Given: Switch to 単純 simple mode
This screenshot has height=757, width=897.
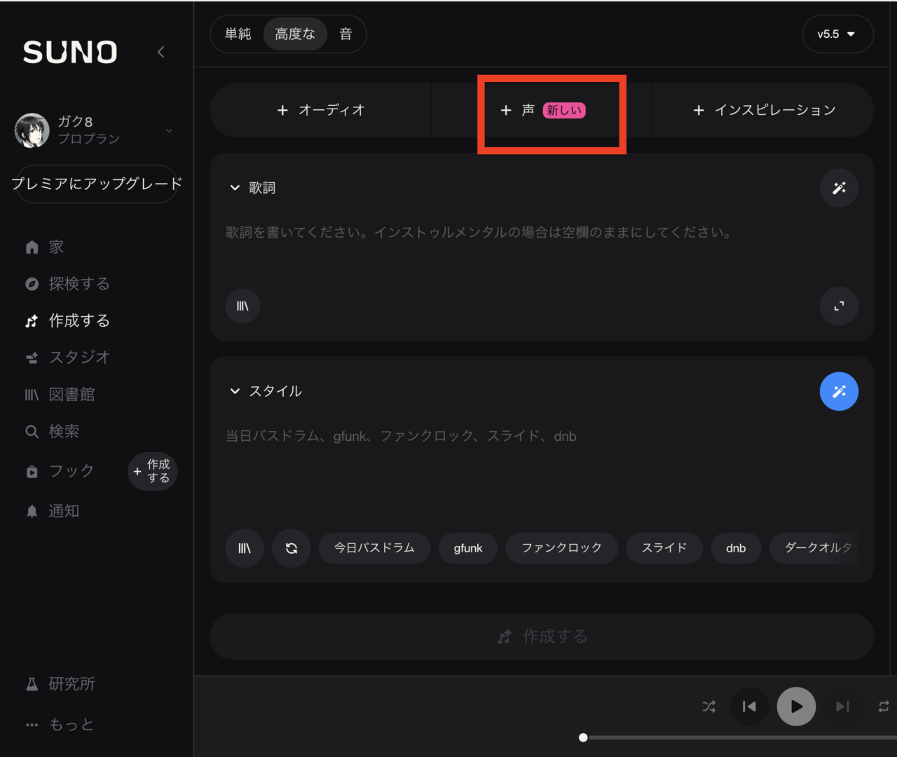Looking at the screenshot, I should (x=238, y=34).
